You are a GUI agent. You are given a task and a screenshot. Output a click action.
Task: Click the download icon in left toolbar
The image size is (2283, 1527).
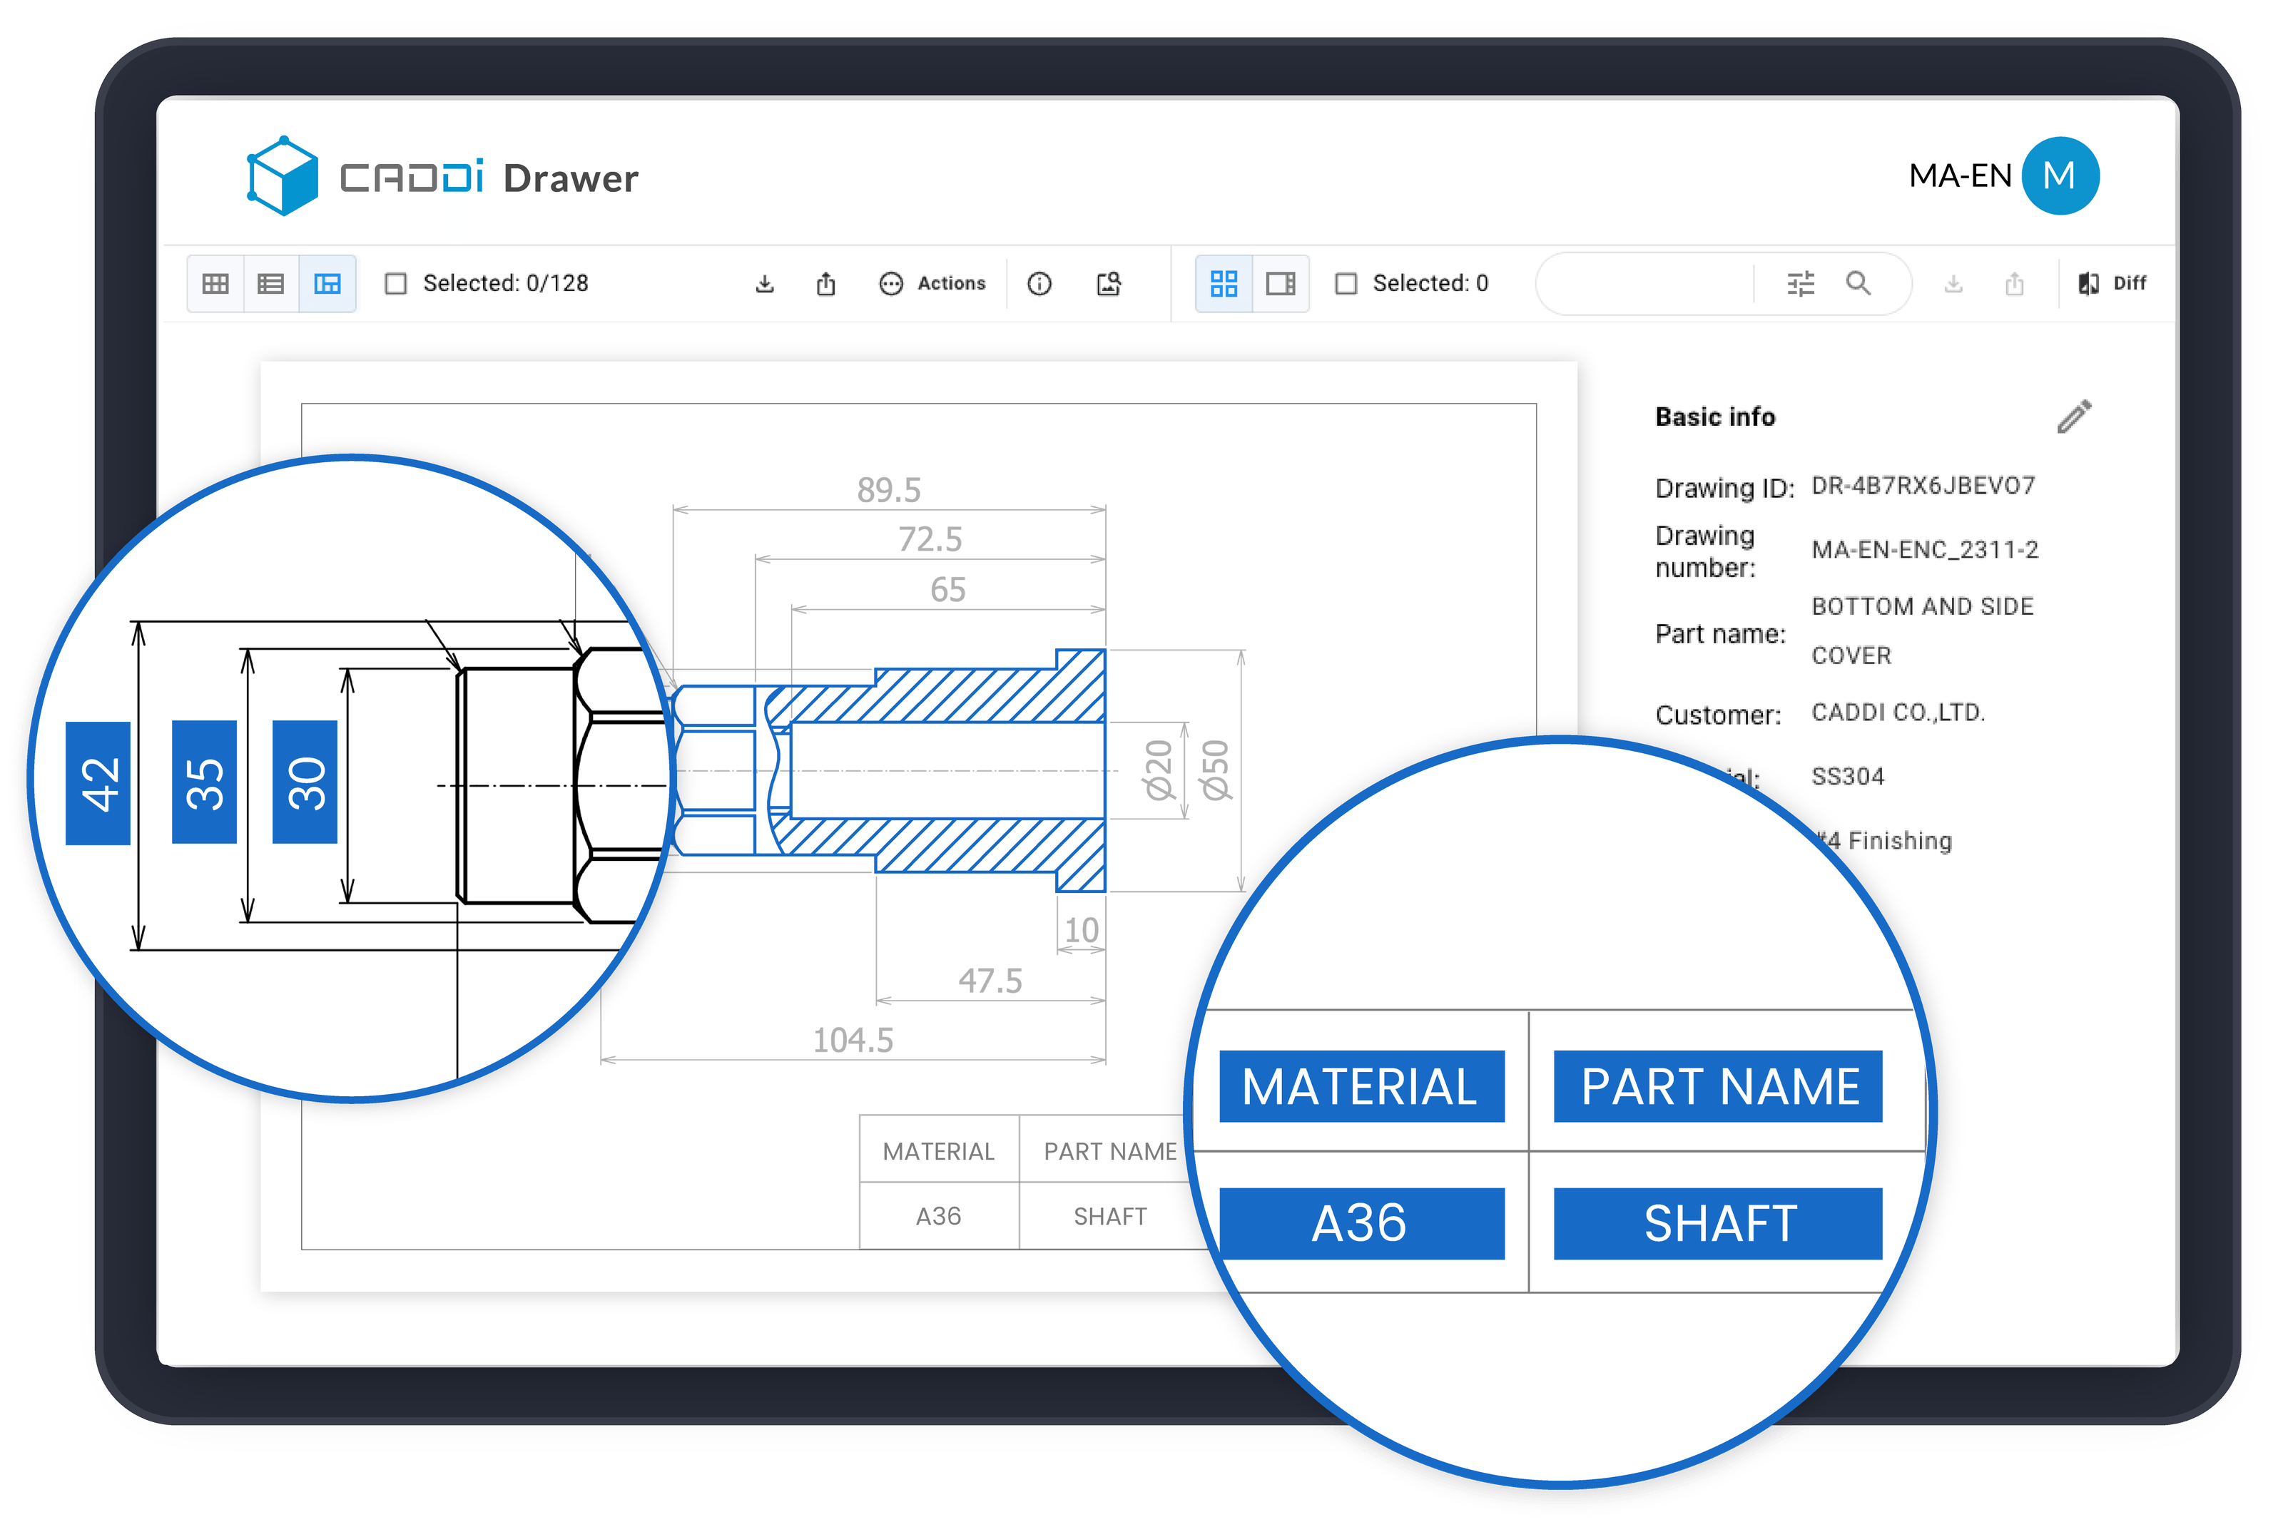point(765,283)
